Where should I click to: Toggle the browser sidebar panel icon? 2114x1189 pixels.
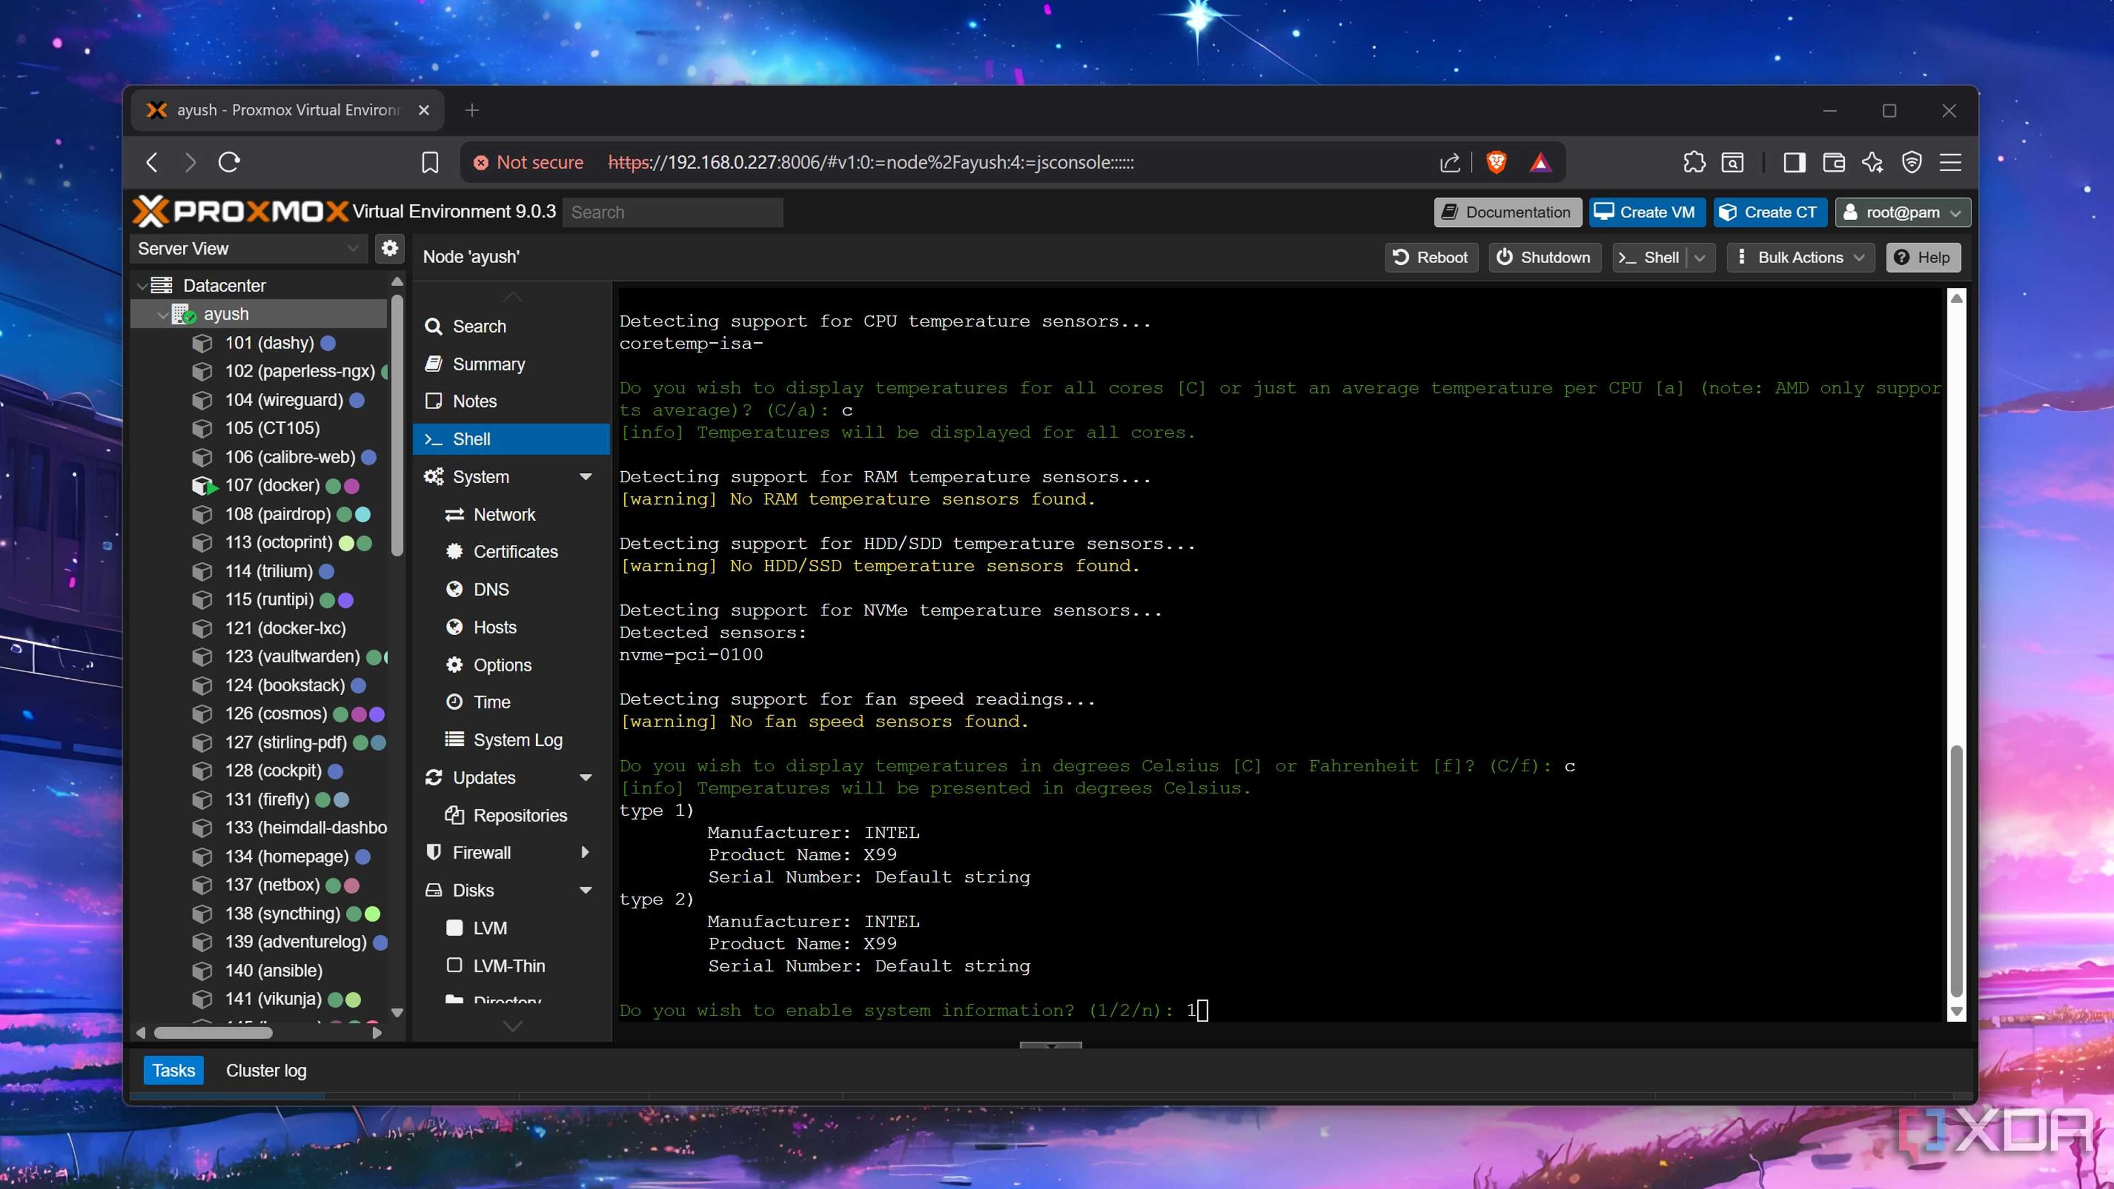pyautogui.click(x=1794, y=162)
